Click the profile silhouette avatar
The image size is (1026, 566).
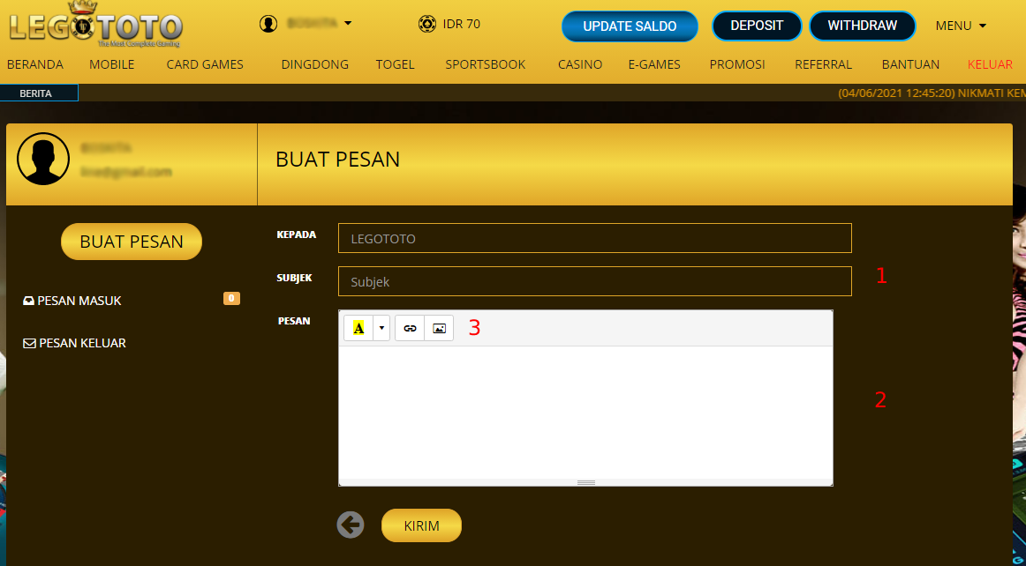pyautogui.click(x=43, y=159)
